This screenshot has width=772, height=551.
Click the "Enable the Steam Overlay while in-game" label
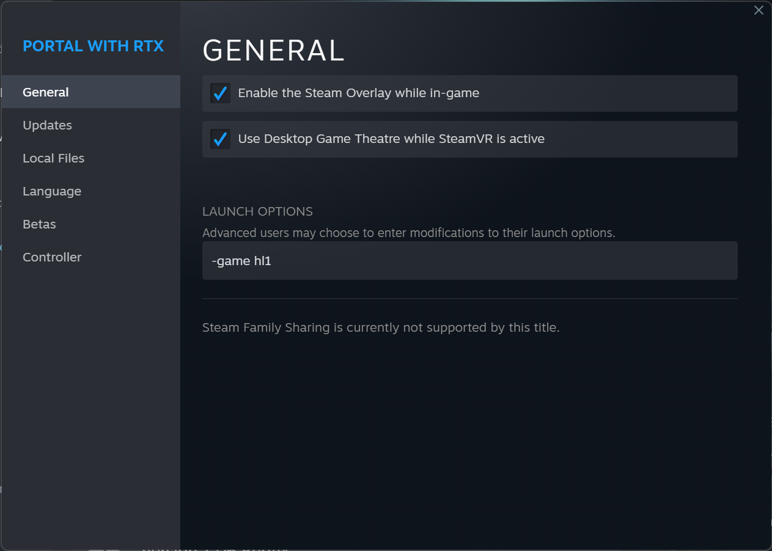tap(358, 93)
